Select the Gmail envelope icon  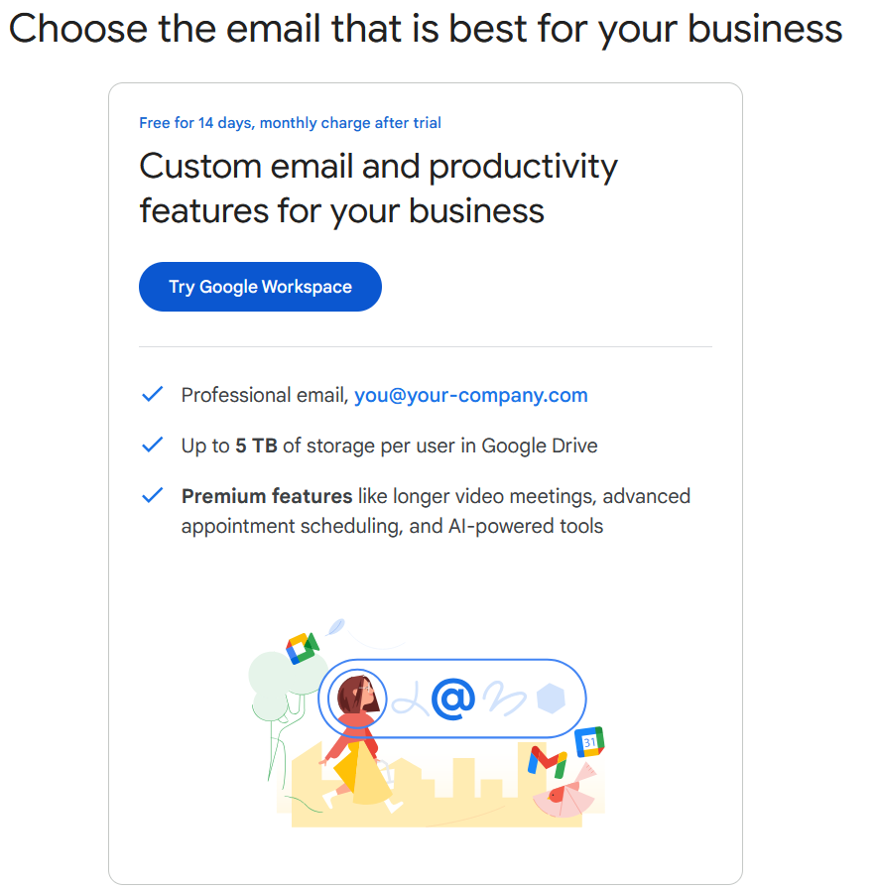point(548,761)
